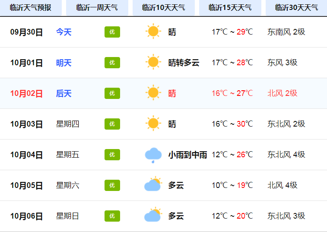Click the 星期日 label
The width and height of the screenshot is (327, 232).
[x=67, y=216]
